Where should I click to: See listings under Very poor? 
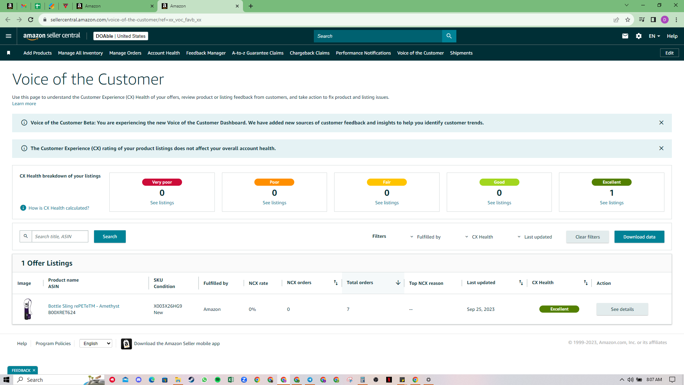pyautogui.click(x=162, y=202)
